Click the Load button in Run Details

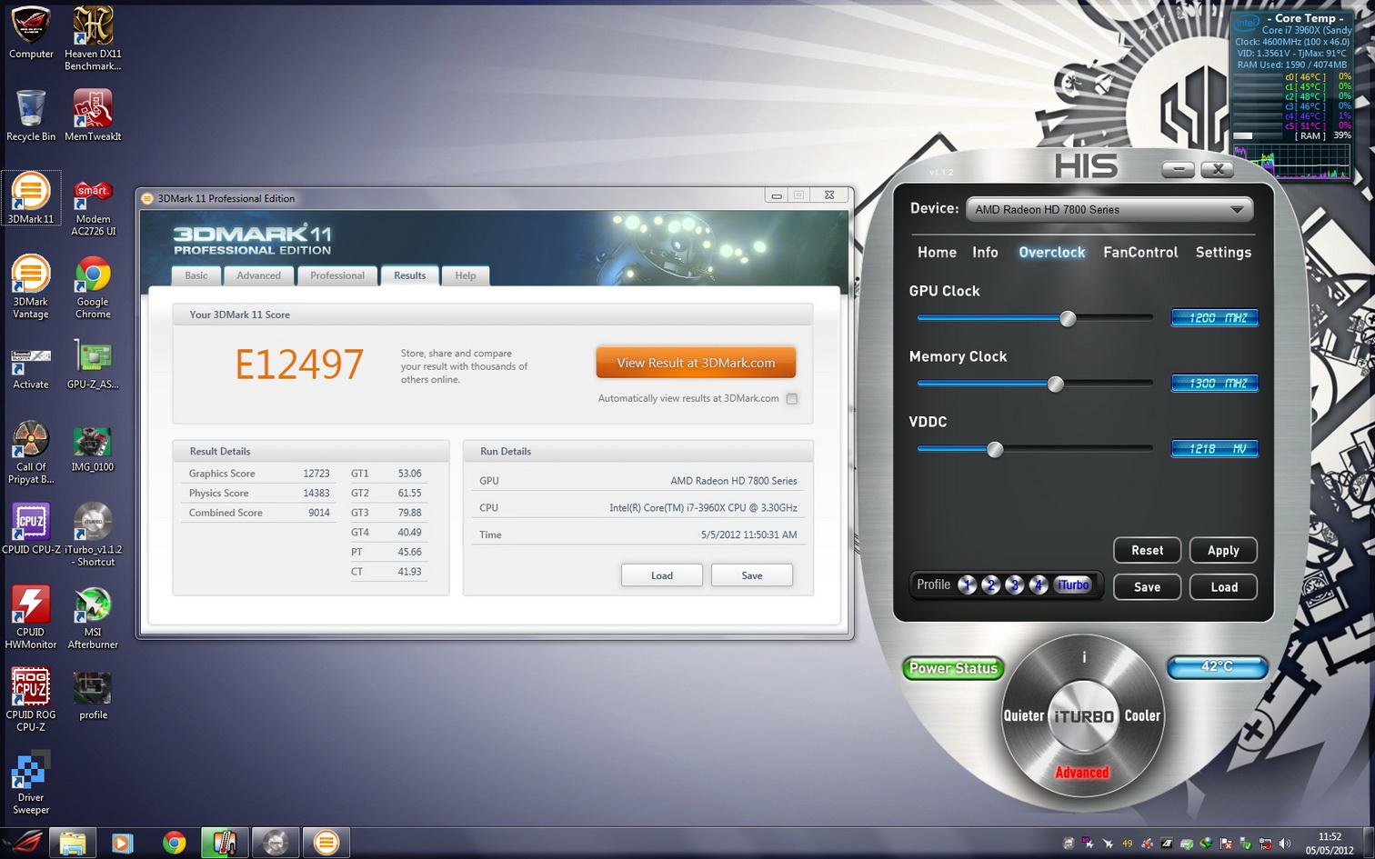(662, 575)
